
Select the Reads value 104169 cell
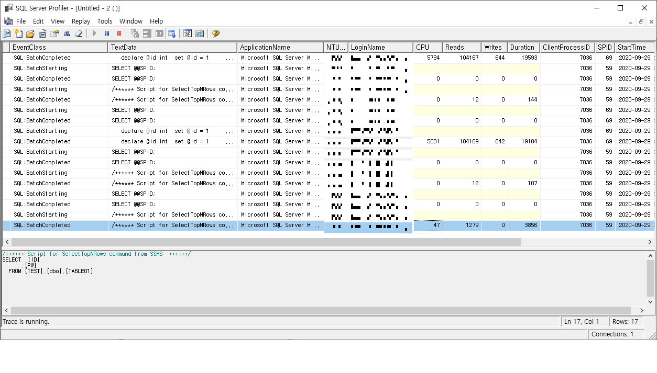[462, 141]
